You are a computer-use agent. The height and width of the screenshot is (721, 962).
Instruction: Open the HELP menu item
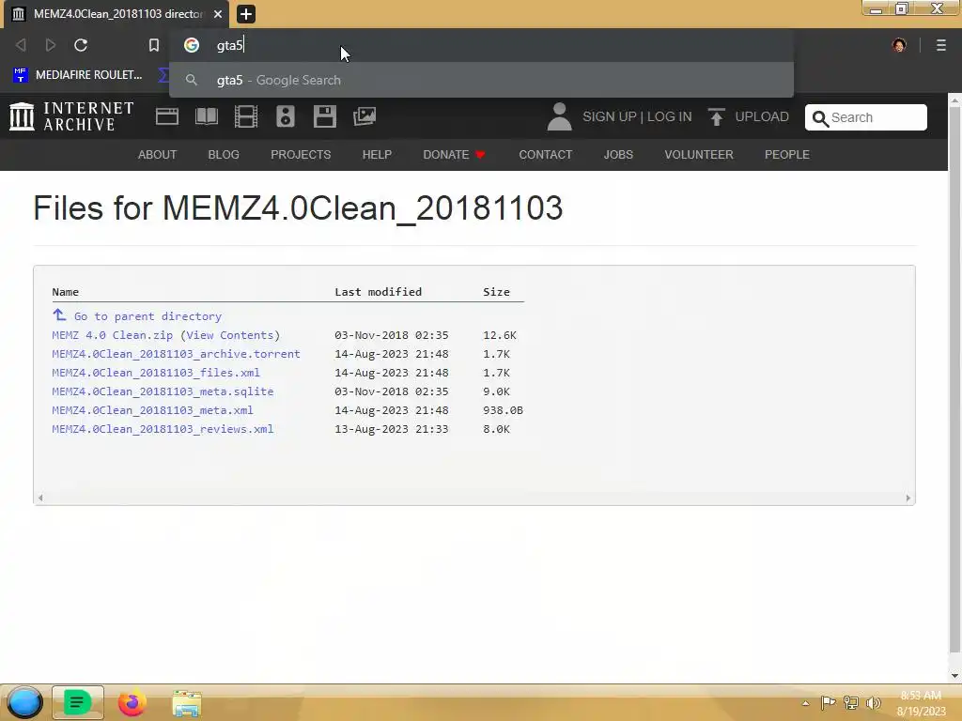[x=377, y=155]
